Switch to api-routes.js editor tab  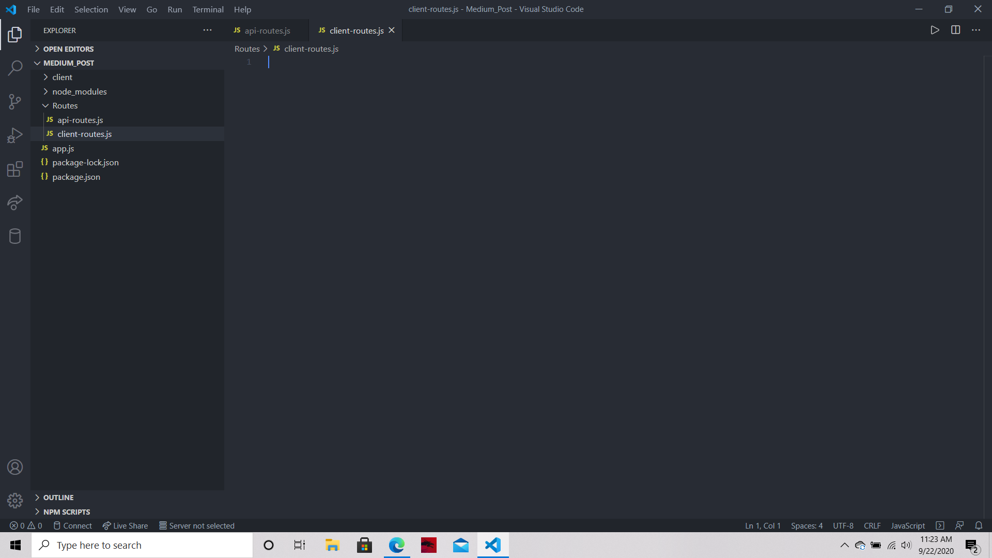click(267, 30)
